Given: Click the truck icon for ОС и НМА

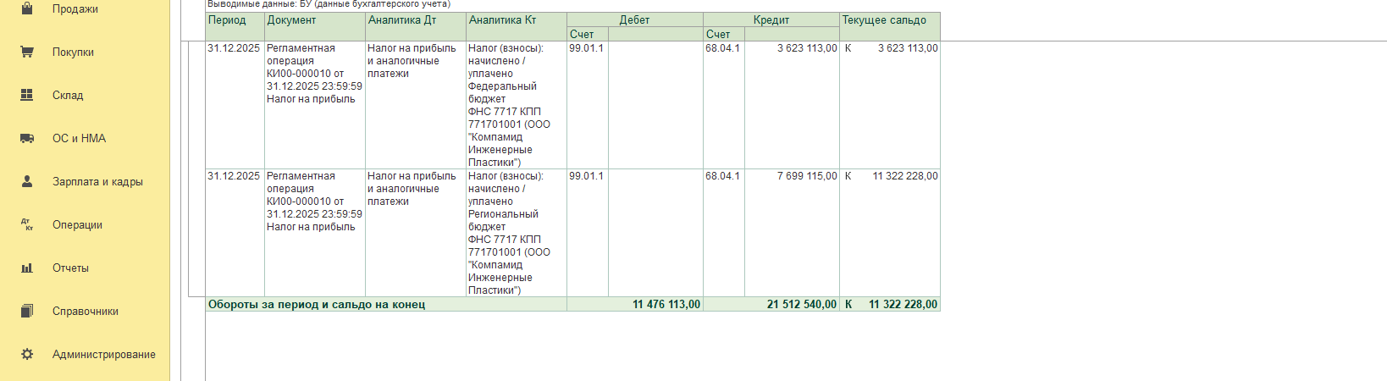Looking at the screenshot, I should 27,138.
